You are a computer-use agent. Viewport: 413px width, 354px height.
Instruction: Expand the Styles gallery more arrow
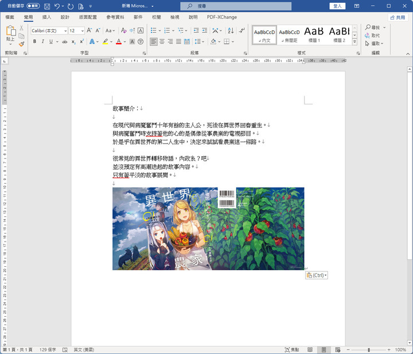tap(355, 42)
